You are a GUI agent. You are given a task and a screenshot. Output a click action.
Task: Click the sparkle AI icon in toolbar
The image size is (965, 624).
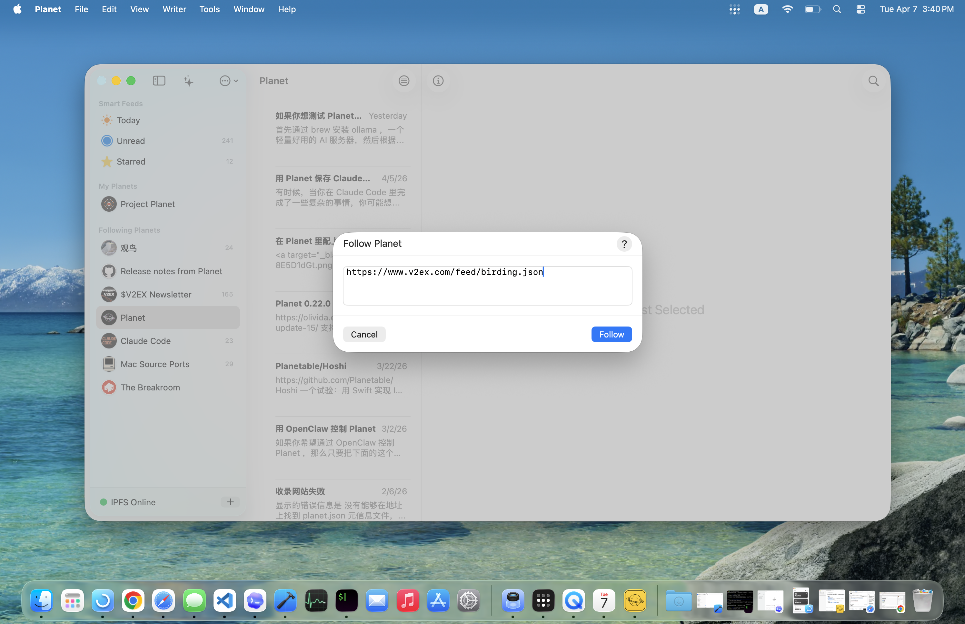(x=188, y=81)
